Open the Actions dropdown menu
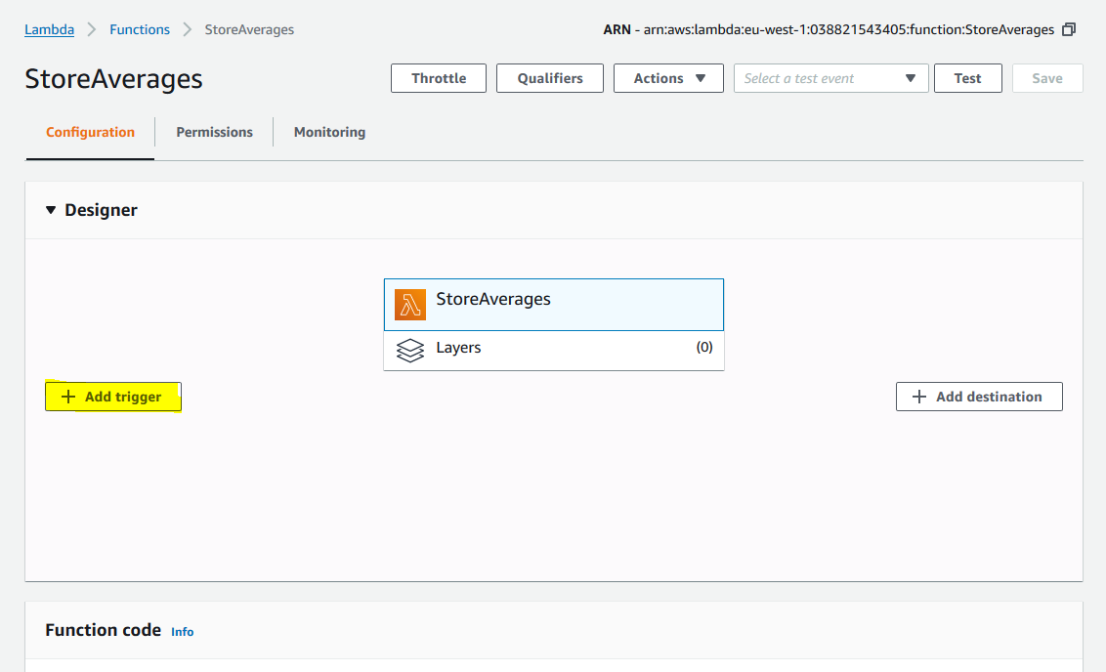Screen dimensions: 1106x672 [x=668, y=78]
